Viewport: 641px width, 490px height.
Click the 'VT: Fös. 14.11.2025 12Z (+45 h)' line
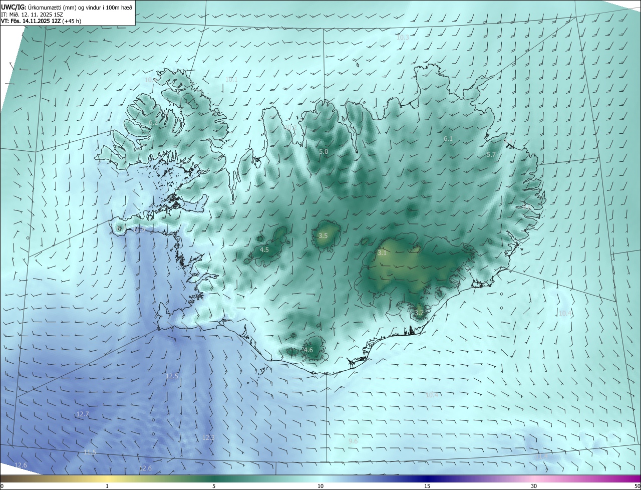pyautogui.click(x=41, y=21)
